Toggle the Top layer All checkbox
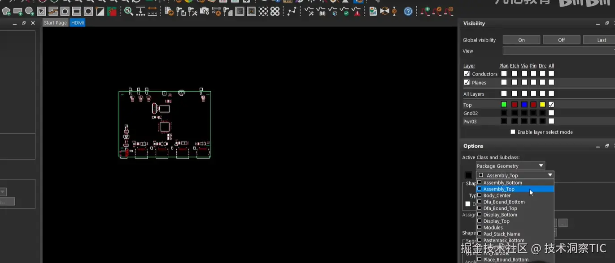Screen dimensions: 615x263 (551, 105)
